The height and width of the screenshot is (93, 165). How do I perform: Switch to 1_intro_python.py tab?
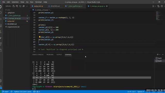pyautogui.click(x=74, y=6)
